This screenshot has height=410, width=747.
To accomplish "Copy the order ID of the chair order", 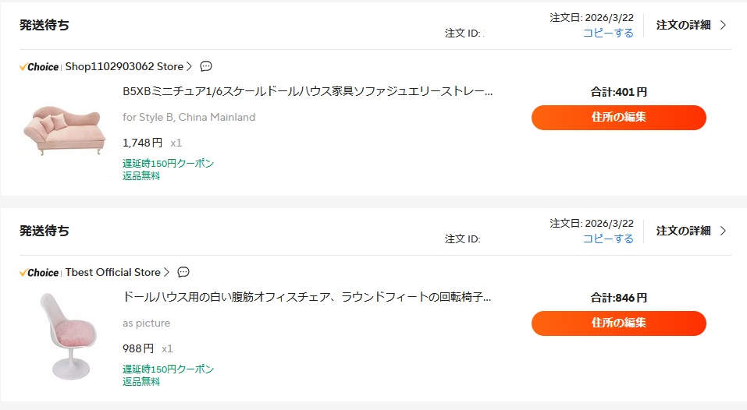I will click(608, 239).
